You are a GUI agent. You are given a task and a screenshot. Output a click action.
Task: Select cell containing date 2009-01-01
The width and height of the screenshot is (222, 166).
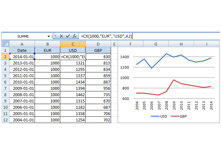22,88
